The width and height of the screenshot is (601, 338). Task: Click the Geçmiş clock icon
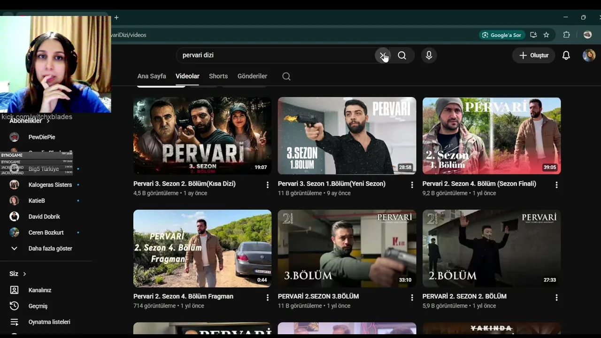click(x=15, y=306)
